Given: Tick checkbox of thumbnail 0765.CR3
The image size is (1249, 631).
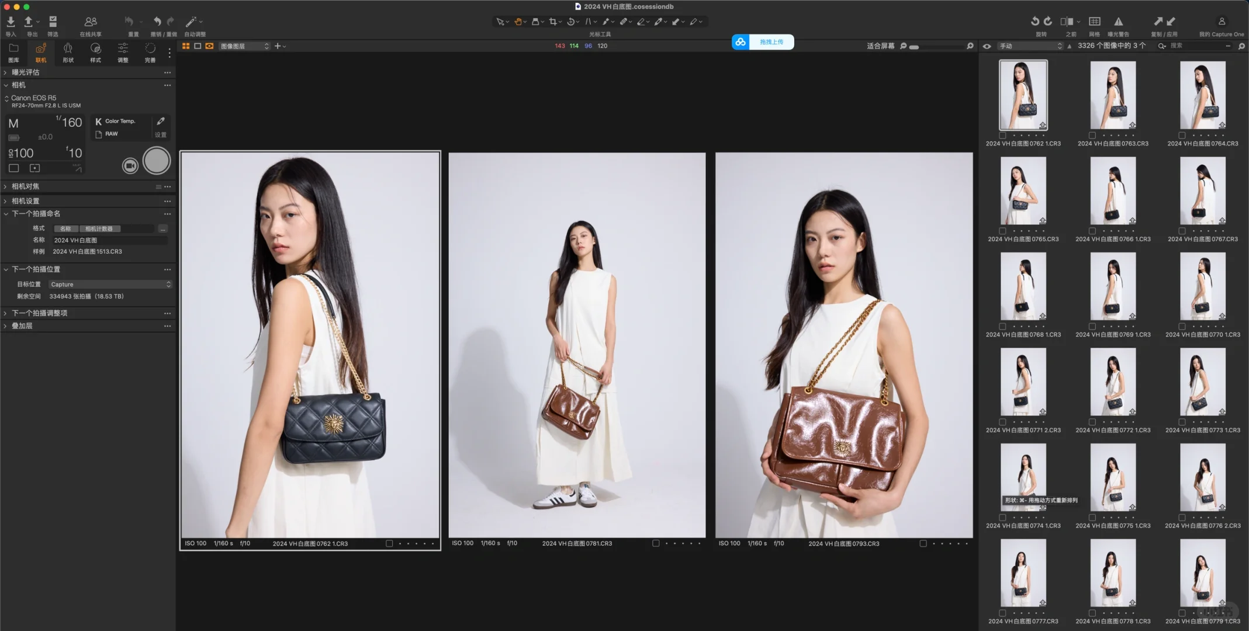Looking at the screenshot, I should coord(1003,231).
